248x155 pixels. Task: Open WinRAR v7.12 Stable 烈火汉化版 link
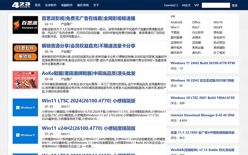(202, 150)
